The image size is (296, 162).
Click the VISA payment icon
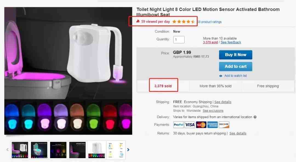tap(190, 125)
